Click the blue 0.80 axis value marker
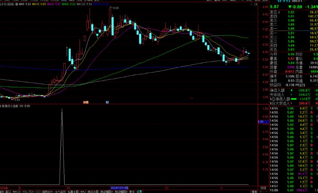 [263, 122]
